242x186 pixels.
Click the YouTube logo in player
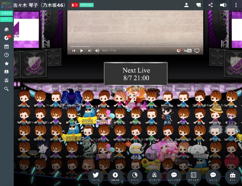[188, 51]
